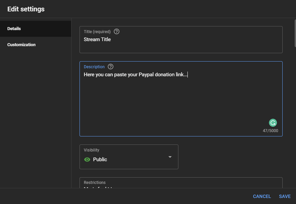Image resolution: width=296 pixels, height=204 pixels.
Task: Open the Visibility selector showing Public
Action: tap(129, 157)
